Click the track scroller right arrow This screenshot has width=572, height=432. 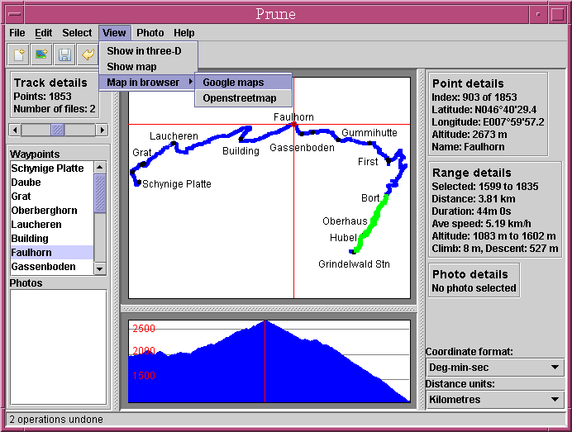102,130
